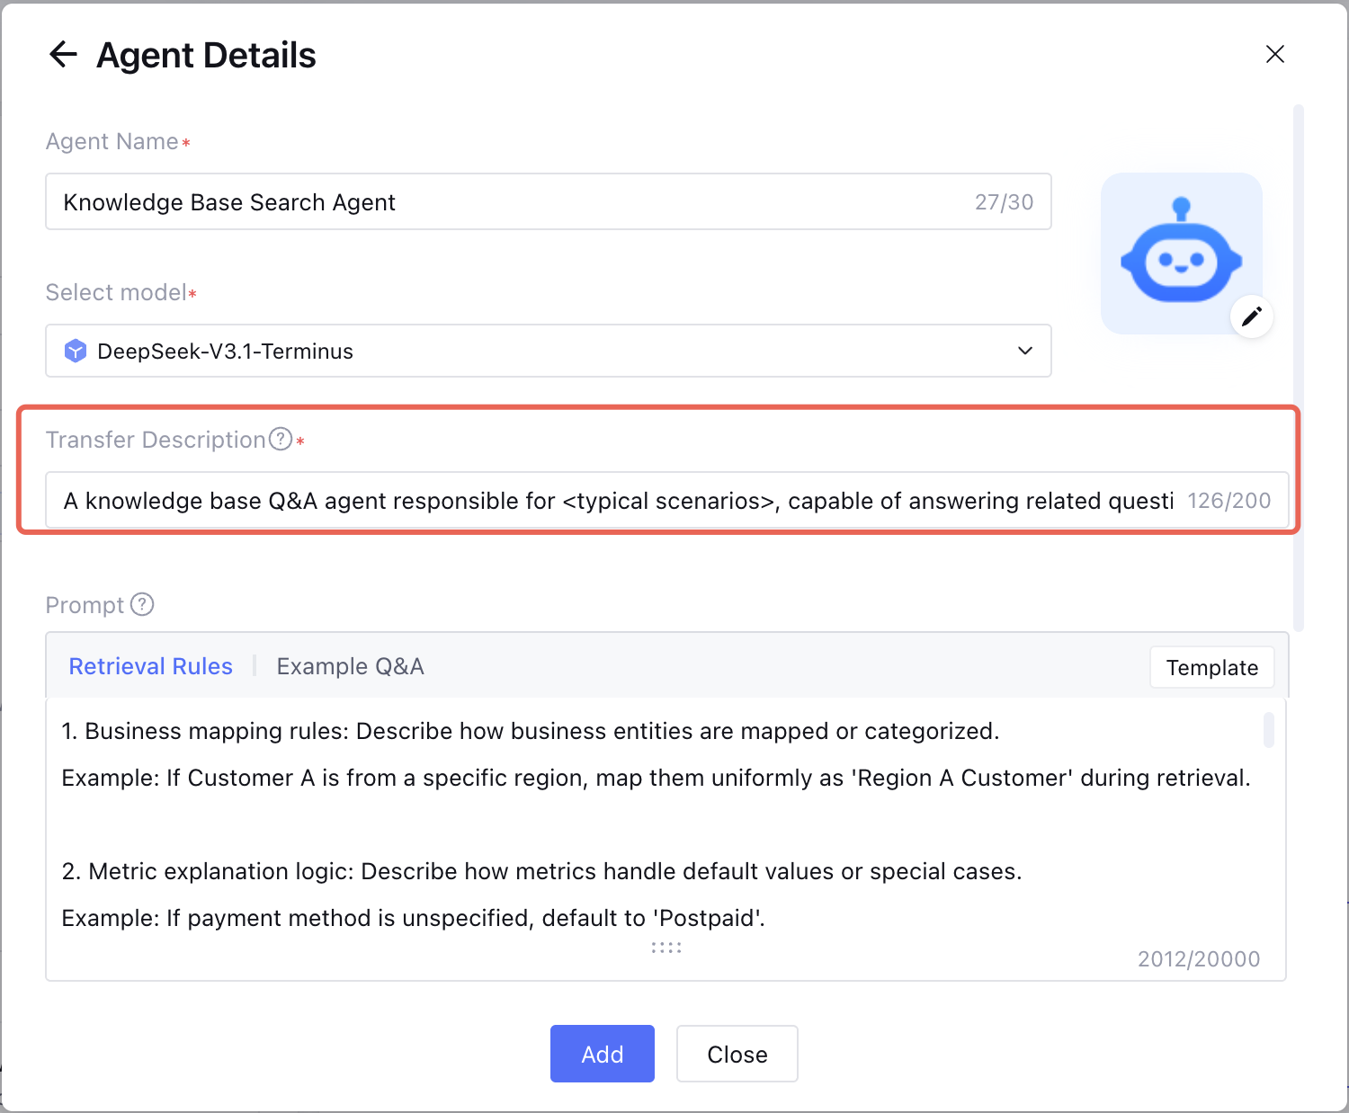Viewport: 1349px width, 1113px height.
Task: Close the Agent Details dialog with X
Action: 1274,54
